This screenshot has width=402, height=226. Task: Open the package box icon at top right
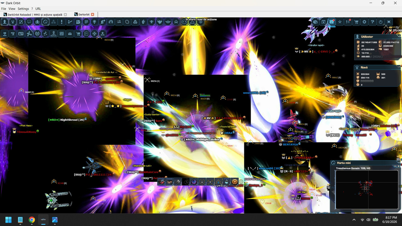315,22
